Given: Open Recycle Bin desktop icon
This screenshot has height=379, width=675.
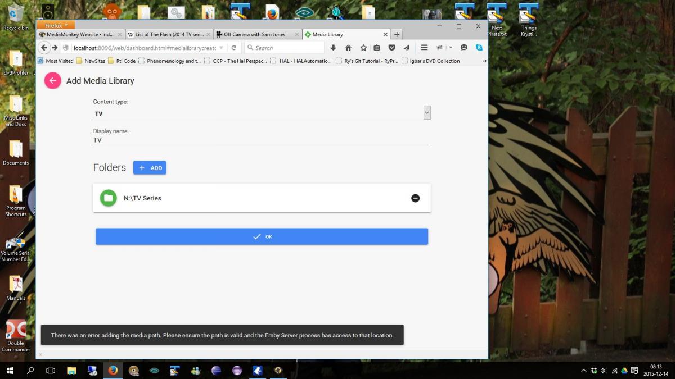Looking at the screenshot, I should click(16, 17).
